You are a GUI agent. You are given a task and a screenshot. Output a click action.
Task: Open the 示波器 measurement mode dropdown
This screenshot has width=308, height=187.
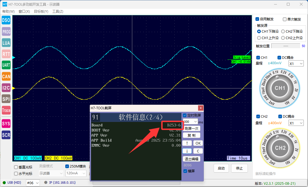[x=51, y=173]
